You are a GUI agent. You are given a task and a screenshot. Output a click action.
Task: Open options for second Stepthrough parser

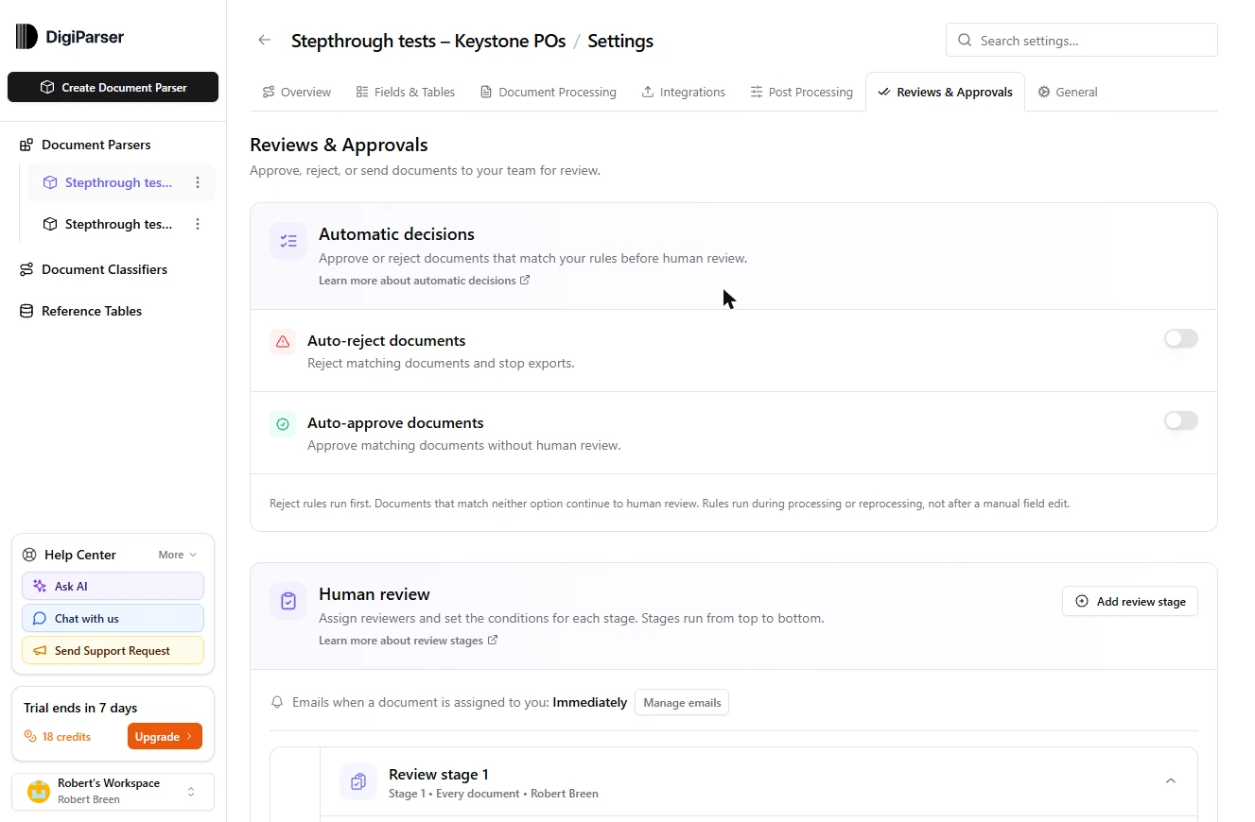pos(198,224)
